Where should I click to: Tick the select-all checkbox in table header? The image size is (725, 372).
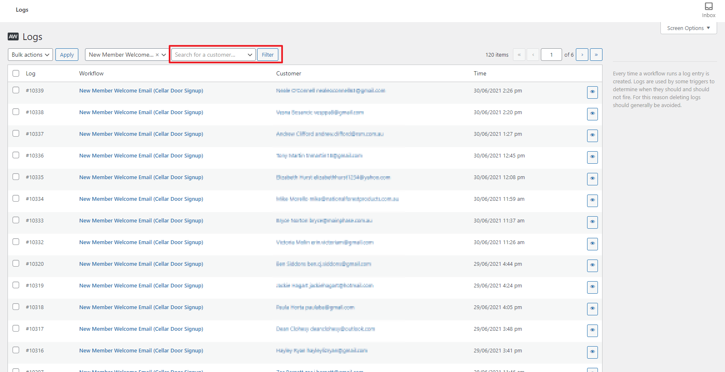[x=16, y=73]
